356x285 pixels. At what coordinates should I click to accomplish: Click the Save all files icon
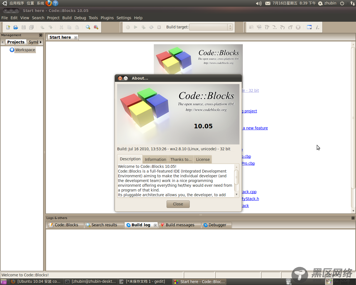pos(31,27)
